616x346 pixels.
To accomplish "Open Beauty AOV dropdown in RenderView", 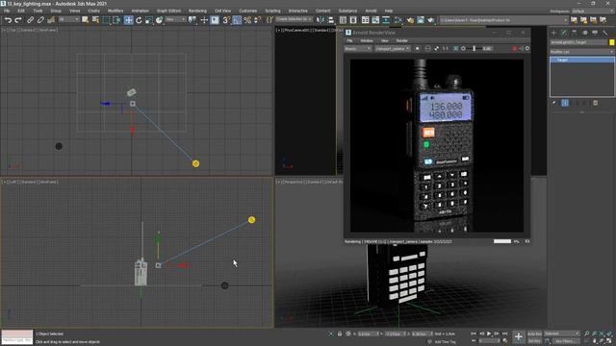I will pyautogui.click(x=357, y=49).
